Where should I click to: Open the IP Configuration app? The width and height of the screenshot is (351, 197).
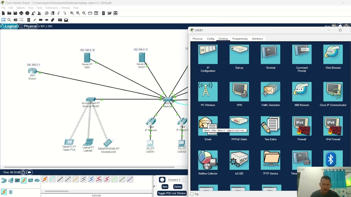click(x=208, y=55)
